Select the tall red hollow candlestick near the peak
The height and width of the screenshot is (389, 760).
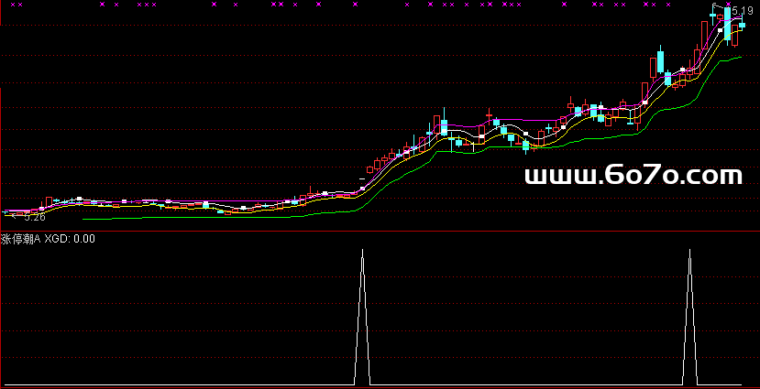[x=703, y=37]
